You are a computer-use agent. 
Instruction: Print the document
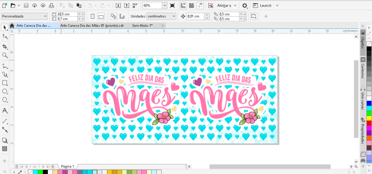52,6
